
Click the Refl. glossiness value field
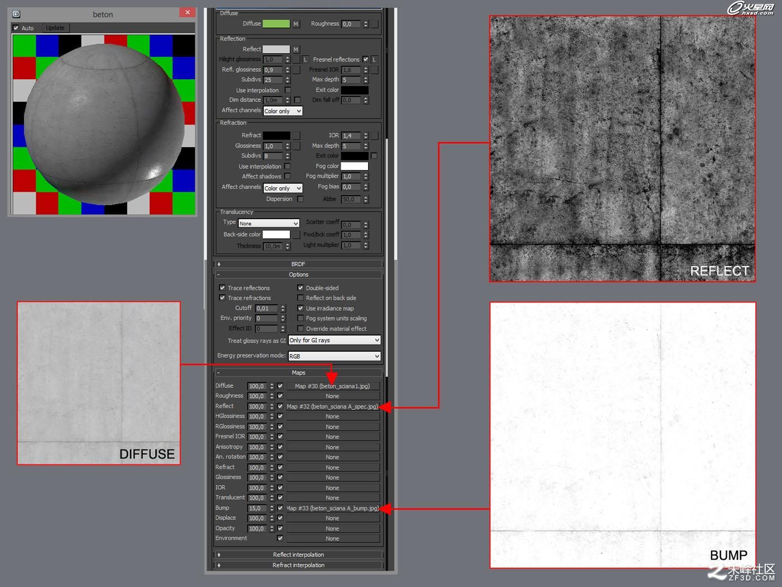click(273, 70)
